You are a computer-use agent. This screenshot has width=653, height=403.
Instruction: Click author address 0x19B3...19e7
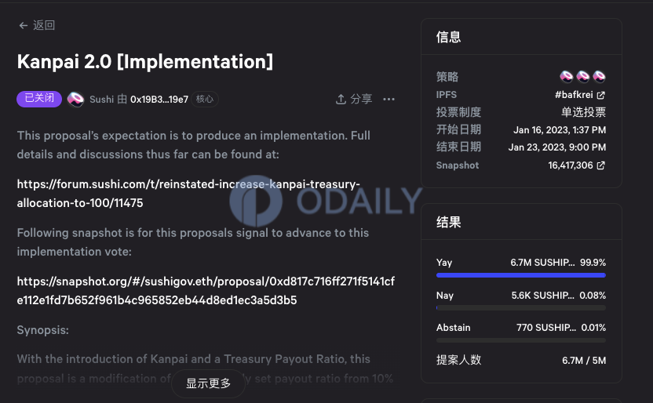(159, 100)
